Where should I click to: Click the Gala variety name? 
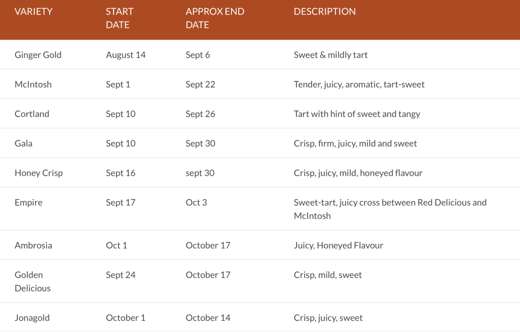tap(24, 143)
